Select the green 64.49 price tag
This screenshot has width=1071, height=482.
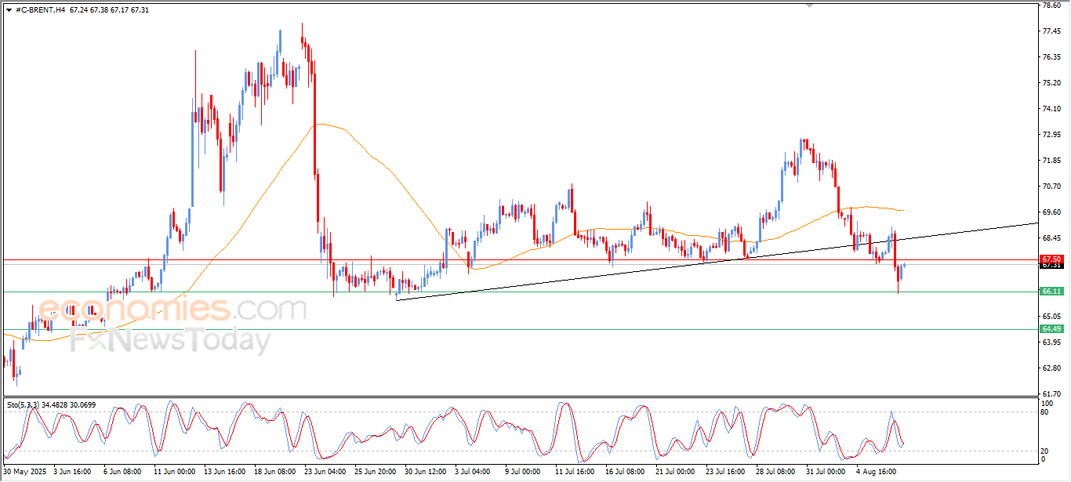(x=1051, y=329)
